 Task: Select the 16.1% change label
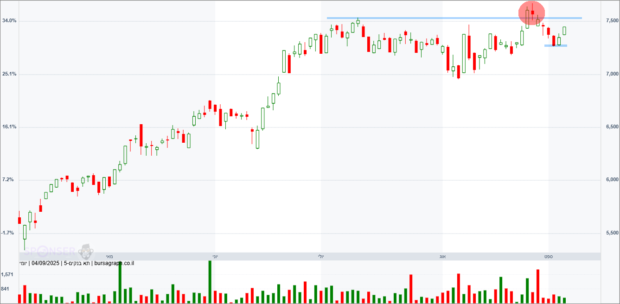click(x=10, y=127)
